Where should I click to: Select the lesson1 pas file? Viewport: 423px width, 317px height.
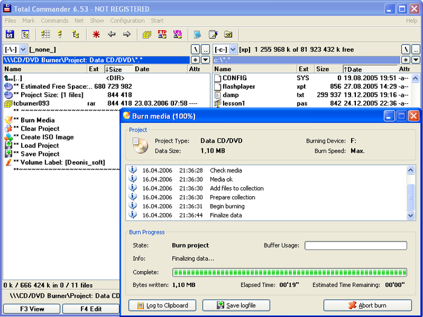[x=312, y=103]
